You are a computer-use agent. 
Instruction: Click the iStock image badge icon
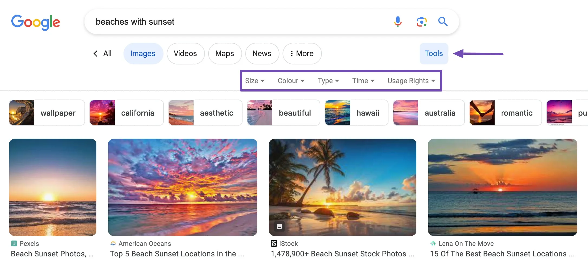[x=279, y=226]
